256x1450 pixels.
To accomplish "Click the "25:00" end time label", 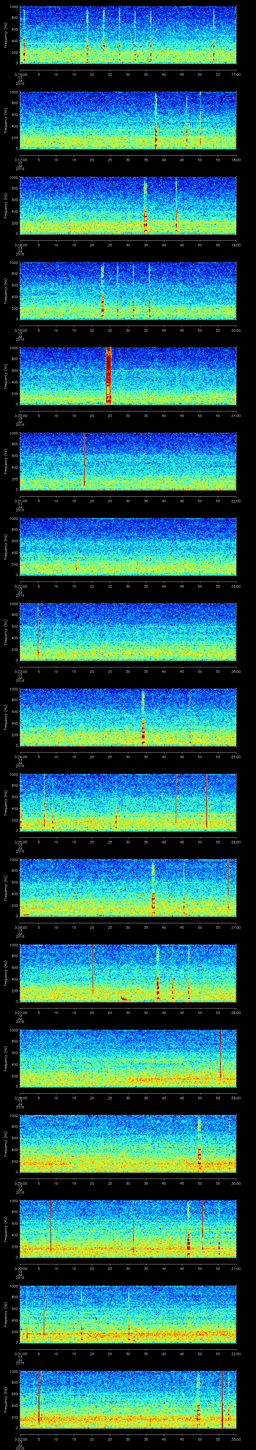I will point(236,756).
